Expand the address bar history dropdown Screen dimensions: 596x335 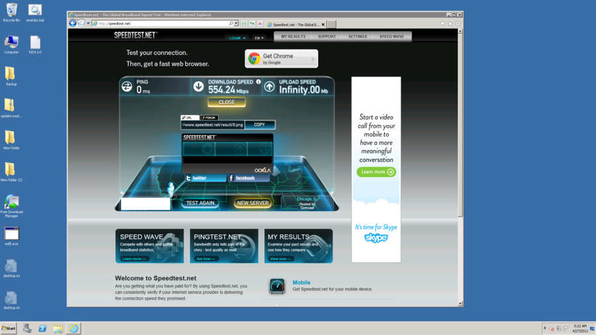tap(236, 23)
